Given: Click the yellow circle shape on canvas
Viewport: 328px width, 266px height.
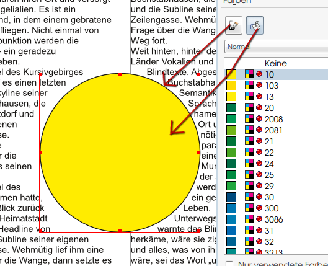Looking at the screenshot, I should coord(120,153).
